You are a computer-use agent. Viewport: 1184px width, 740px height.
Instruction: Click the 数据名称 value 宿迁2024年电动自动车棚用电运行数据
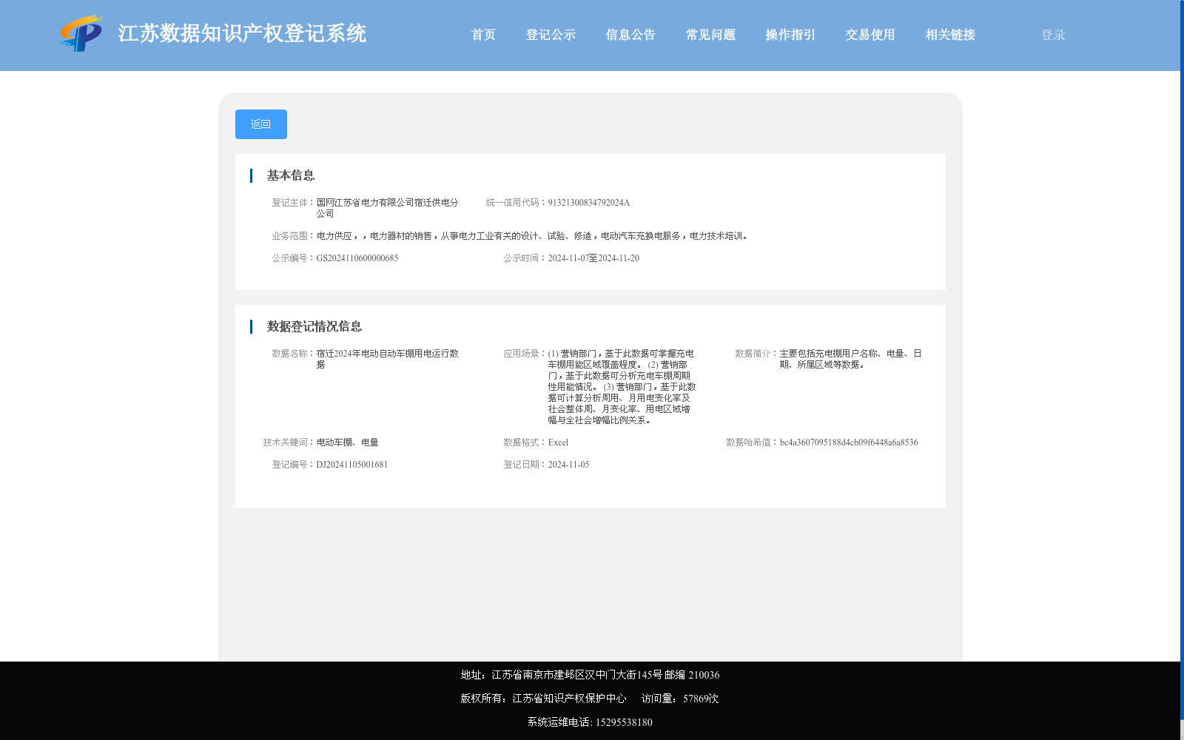[388, 359]
